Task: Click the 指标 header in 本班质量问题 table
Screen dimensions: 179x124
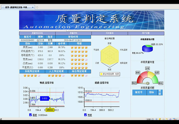Action: pos(152,92)
